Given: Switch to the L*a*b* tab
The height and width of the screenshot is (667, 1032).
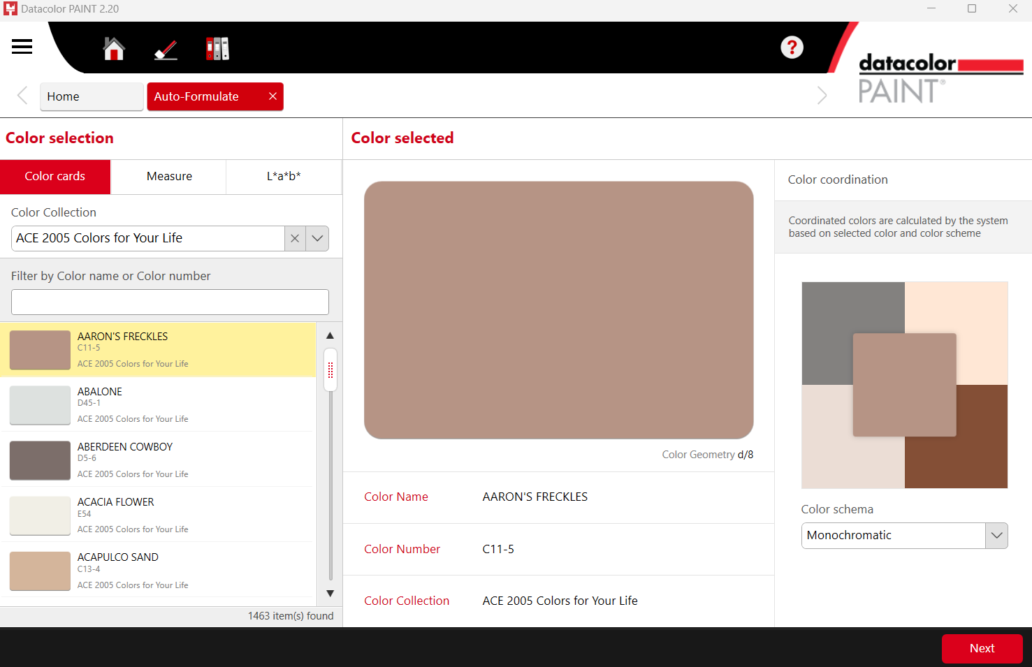Looking at the screenshot, I should [x=284, y=177].
